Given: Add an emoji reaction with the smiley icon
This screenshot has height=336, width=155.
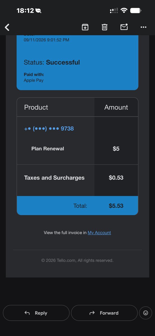Looking at the screenshot, I should pos(145,313).
